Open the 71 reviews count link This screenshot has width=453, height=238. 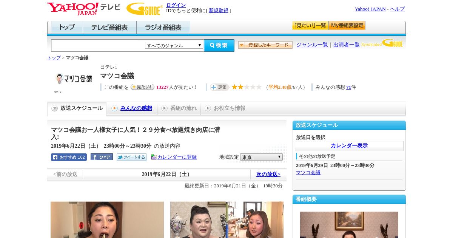tap(348, 87)
